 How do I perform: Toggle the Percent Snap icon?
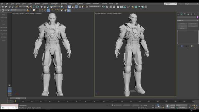click(80, 7)
